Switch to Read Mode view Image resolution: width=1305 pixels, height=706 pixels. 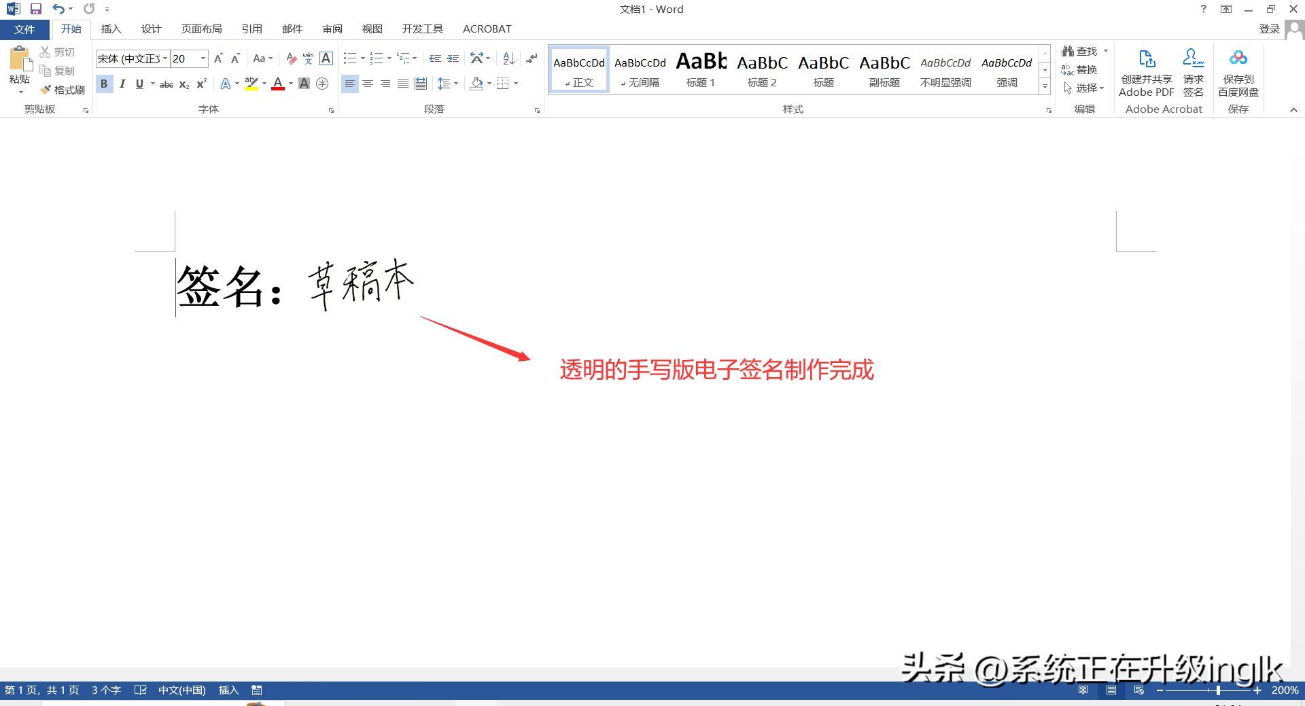coord(1083,690)
